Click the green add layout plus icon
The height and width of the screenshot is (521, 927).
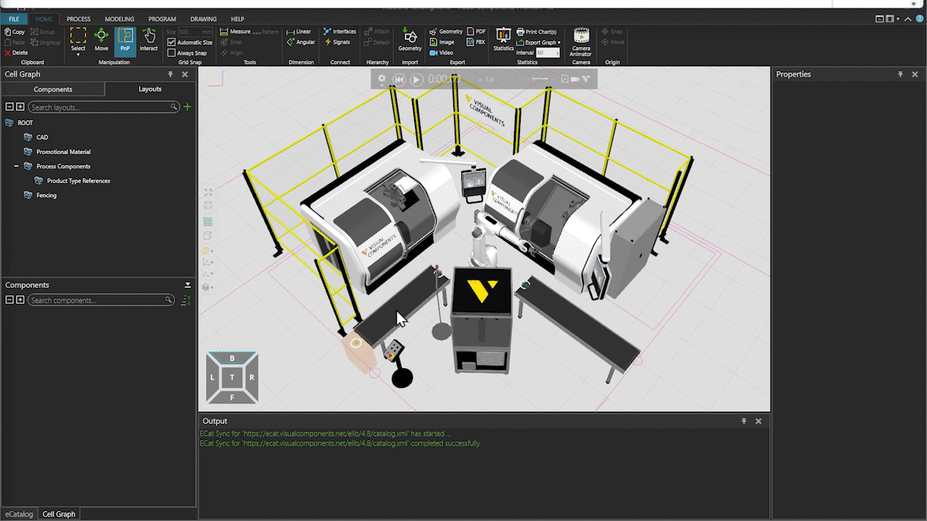point(188,107)
